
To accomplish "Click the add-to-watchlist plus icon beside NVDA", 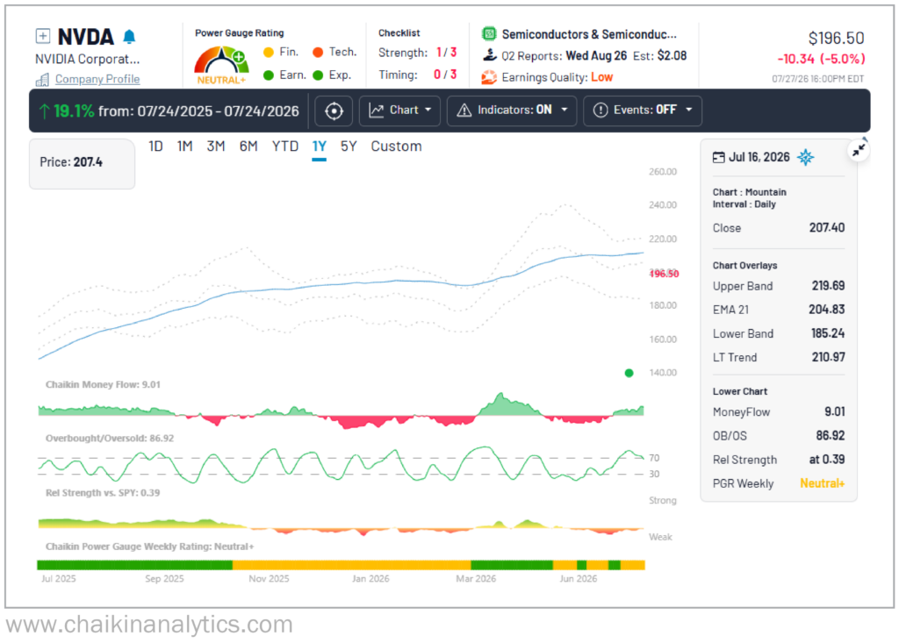I will (43, 36).
